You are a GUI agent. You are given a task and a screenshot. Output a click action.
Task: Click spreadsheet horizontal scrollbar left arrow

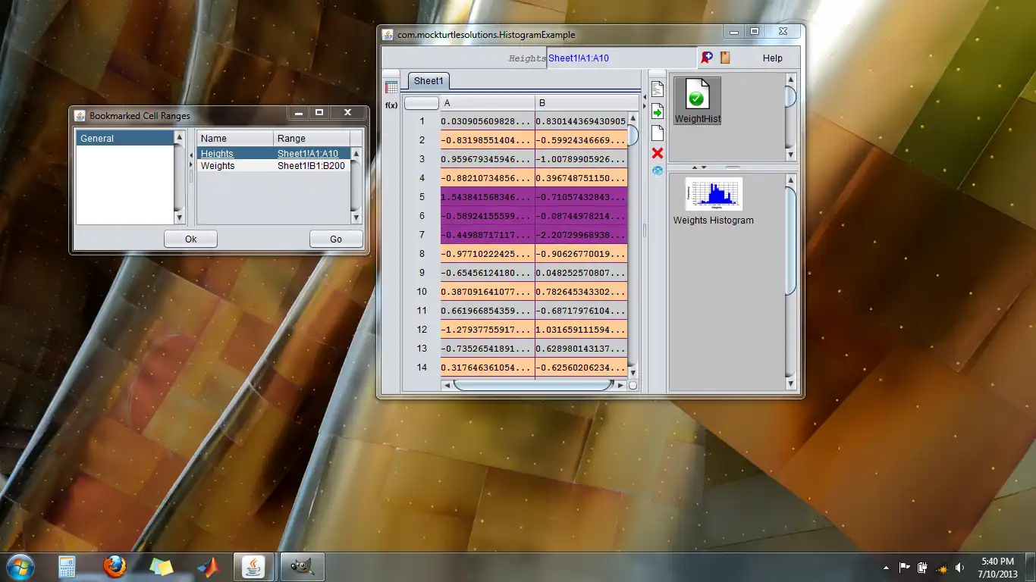click(447, 385)
